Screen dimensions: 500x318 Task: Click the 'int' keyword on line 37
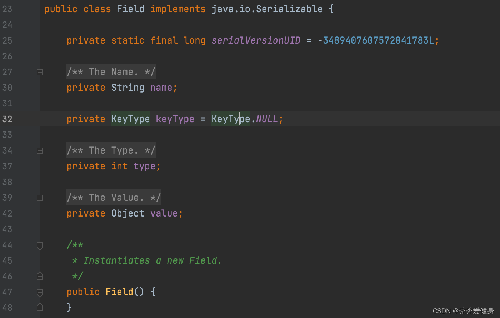pyautogui.click(x=119, y=166)
